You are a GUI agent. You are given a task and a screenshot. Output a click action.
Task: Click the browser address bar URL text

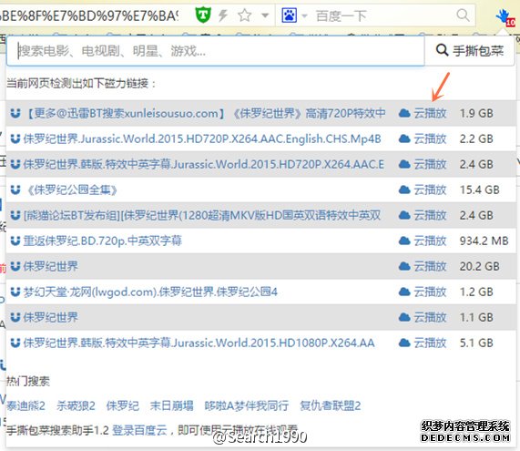click(x=89, y=15)
